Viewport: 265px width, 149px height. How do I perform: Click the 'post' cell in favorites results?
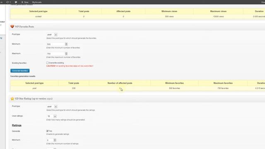(34, 88)
